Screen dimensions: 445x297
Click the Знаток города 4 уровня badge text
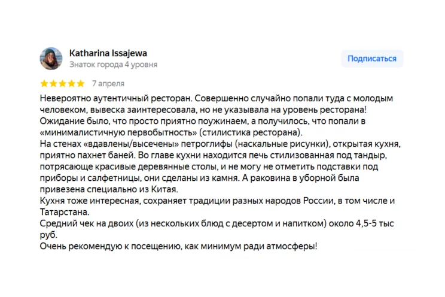[x=113, y=65]
